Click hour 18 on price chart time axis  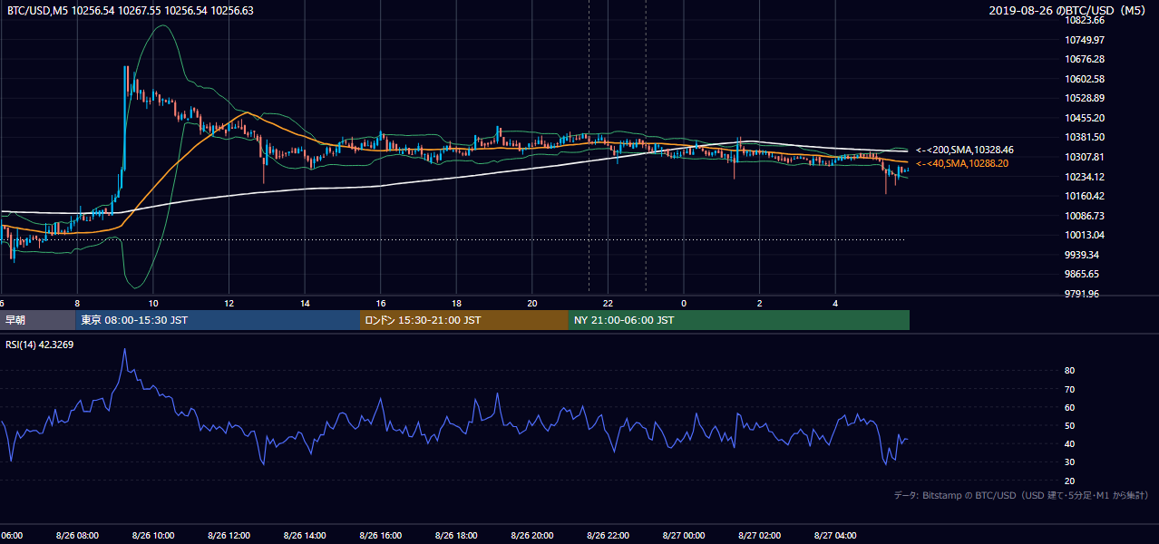coord(456,304)
